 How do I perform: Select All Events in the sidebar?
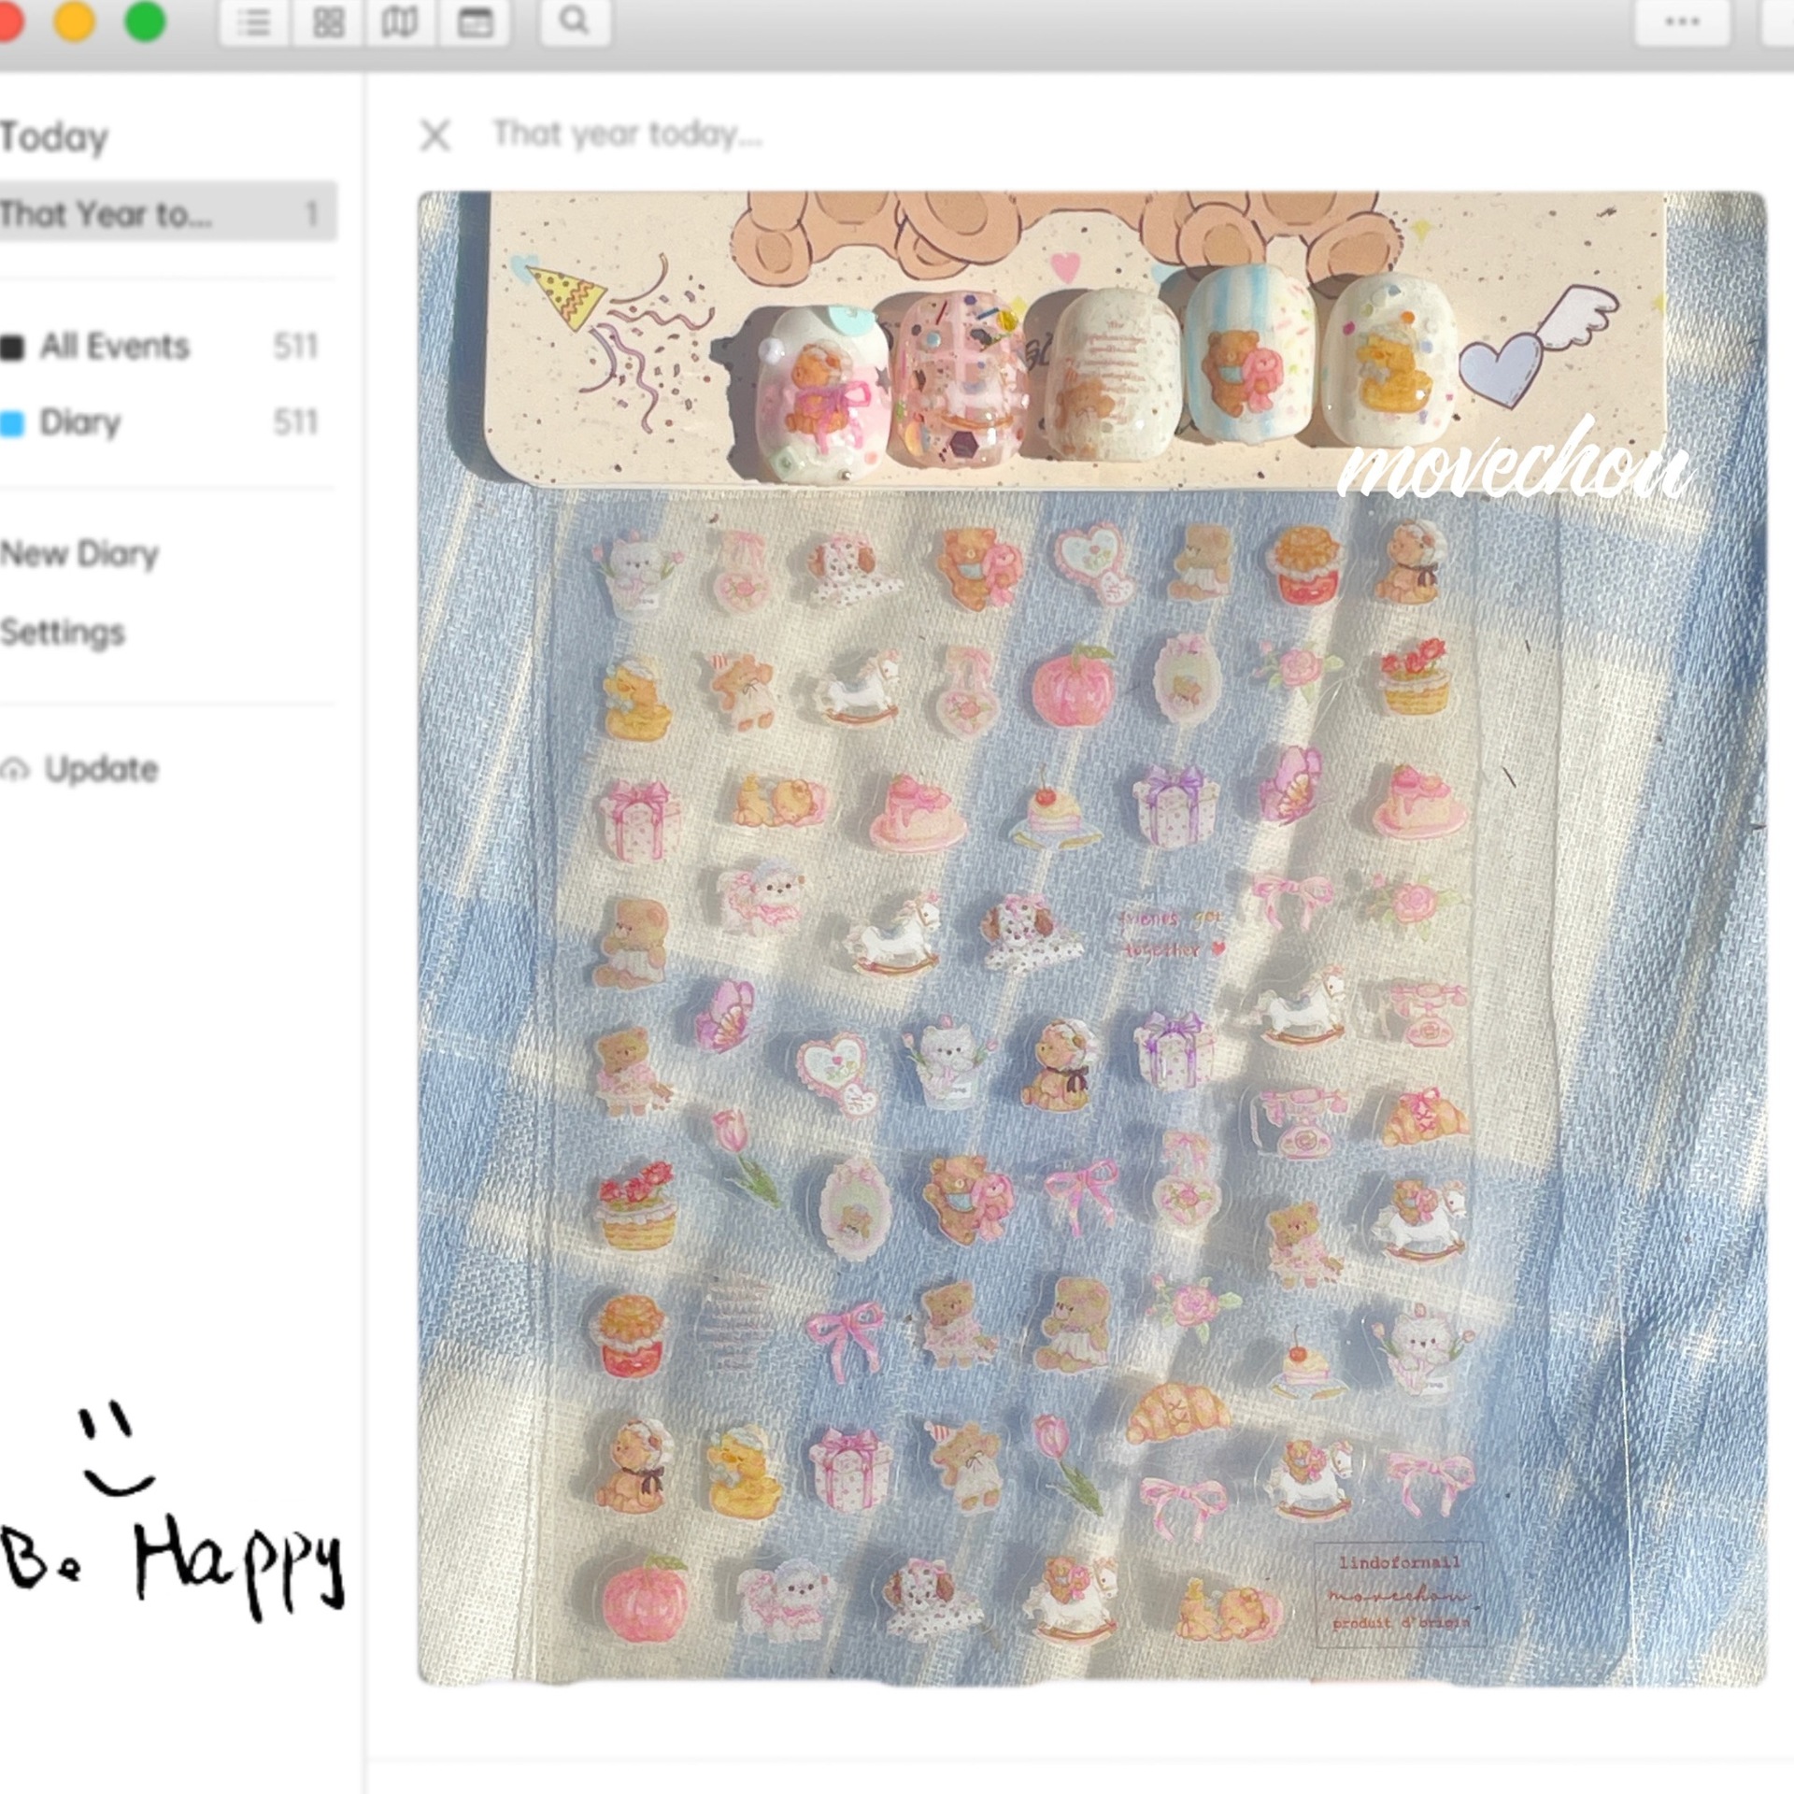114,347
